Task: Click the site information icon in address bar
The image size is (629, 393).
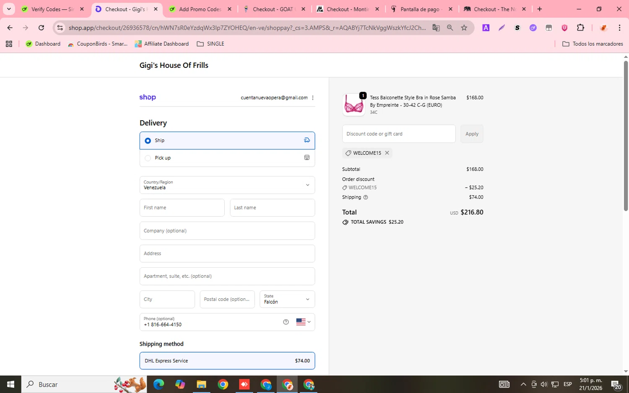Action: tap(60, 28)
